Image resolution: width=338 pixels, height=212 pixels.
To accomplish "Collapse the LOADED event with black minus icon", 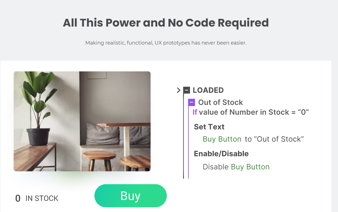I will [187, 90].
